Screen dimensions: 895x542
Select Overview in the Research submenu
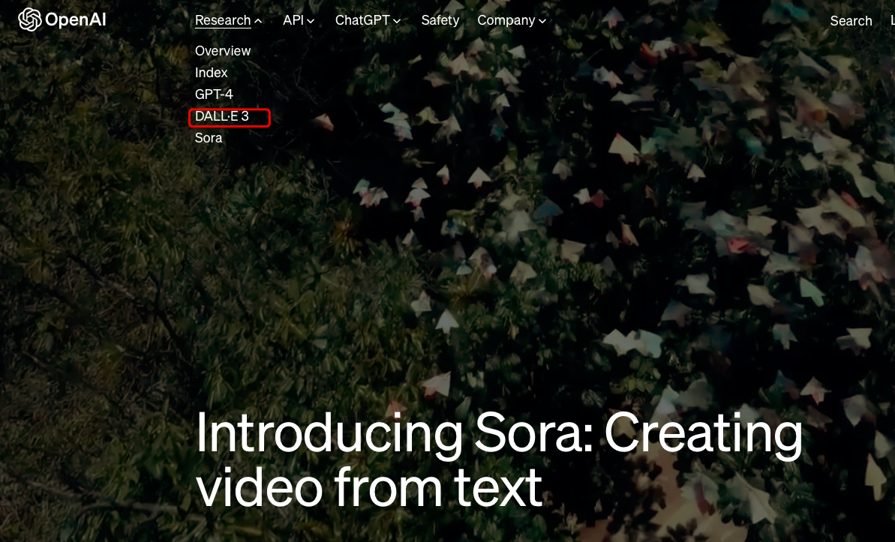point(223,51)
